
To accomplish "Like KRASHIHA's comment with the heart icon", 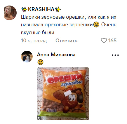I will (104, 41).
